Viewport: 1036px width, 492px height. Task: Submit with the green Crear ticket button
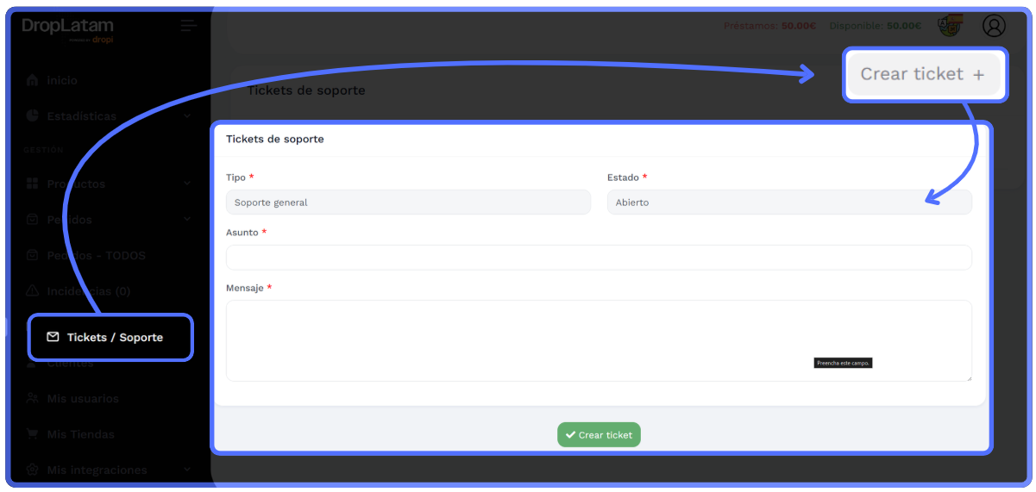coord(599,435)
